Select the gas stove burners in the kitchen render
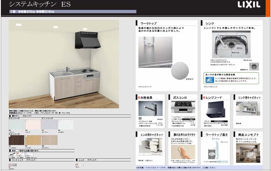The image size is (271, 171). pos(87,71)
